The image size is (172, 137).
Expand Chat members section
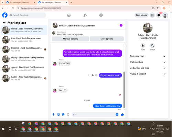pos(148,62)
